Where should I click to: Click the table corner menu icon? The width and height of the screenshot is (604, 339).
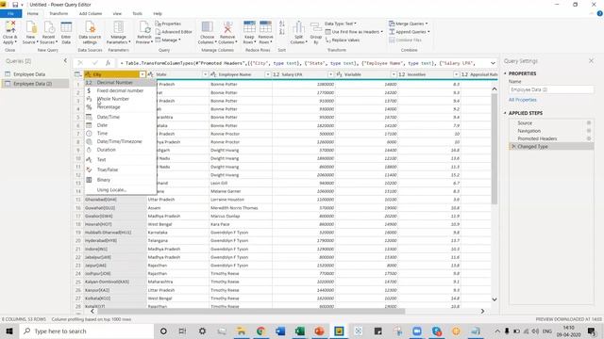(x=77, y=74)
